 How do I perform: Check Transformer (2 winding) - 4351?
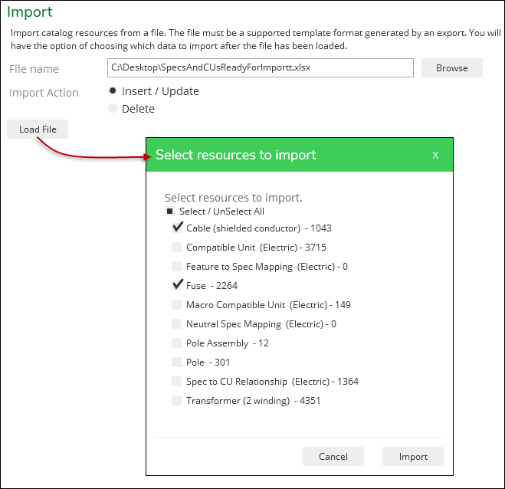click(176, 400)
